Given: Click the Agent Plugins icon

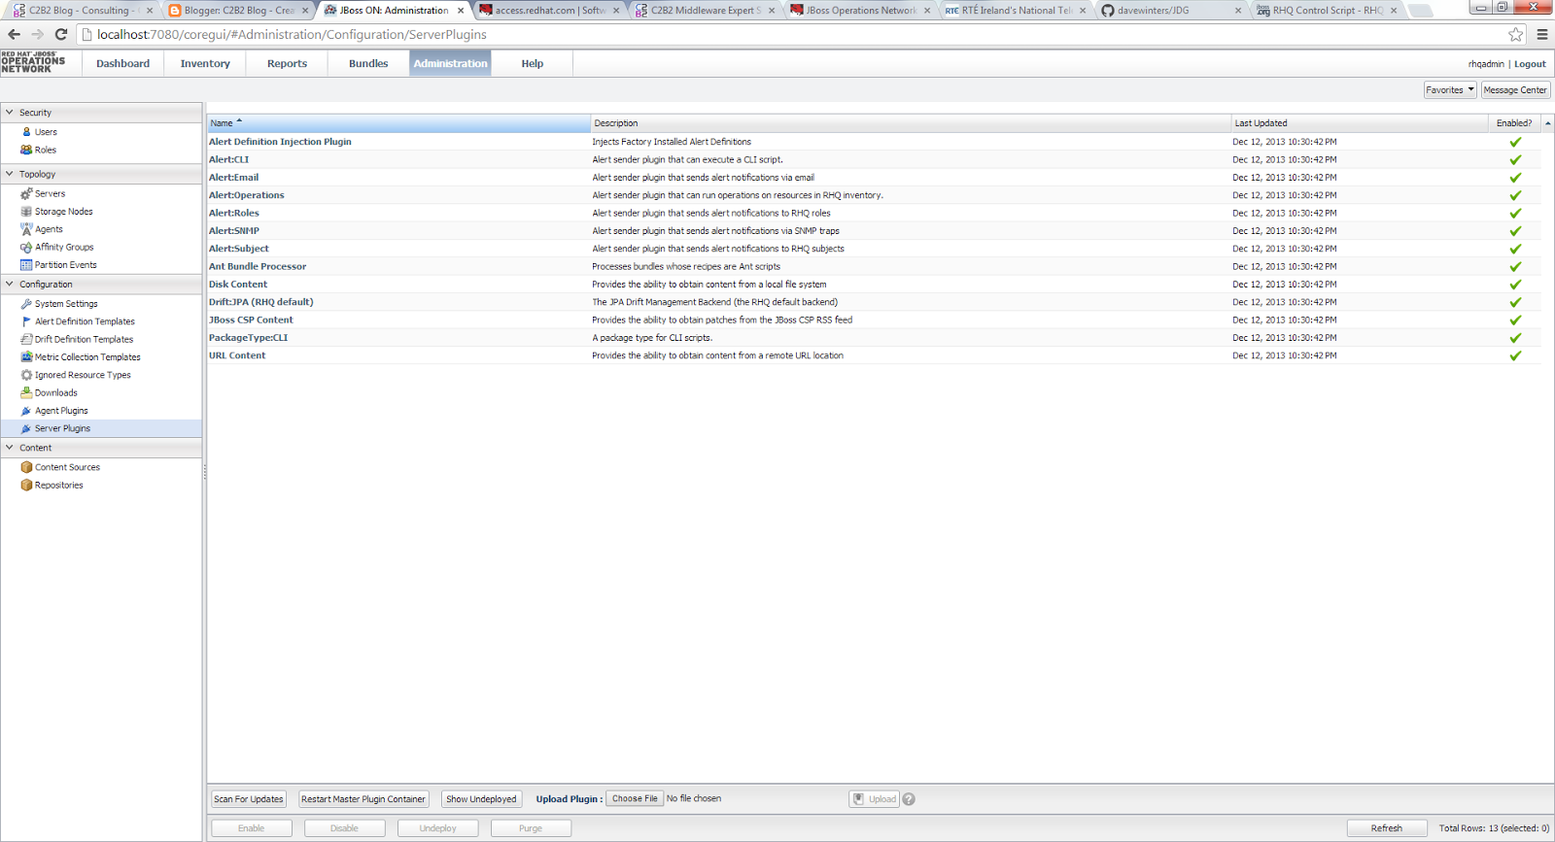Looking at the screenshot, I should 26,411.
